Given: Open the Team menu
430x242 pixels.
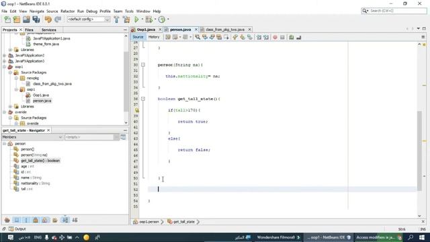Looking at the screenshot, I should [118, 11].
